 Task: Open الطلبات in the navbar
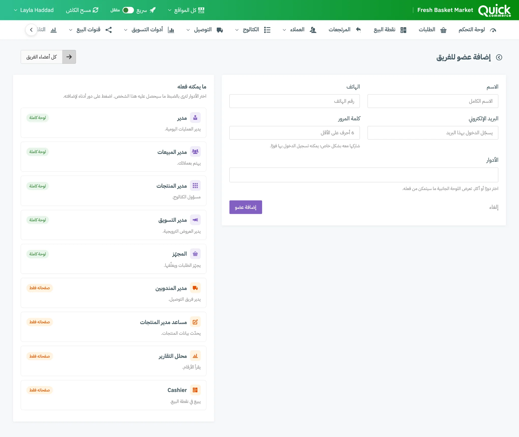432,30
